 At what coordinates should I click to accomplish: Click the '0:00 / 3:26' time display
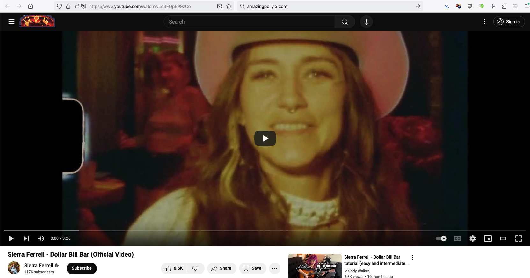61,238
